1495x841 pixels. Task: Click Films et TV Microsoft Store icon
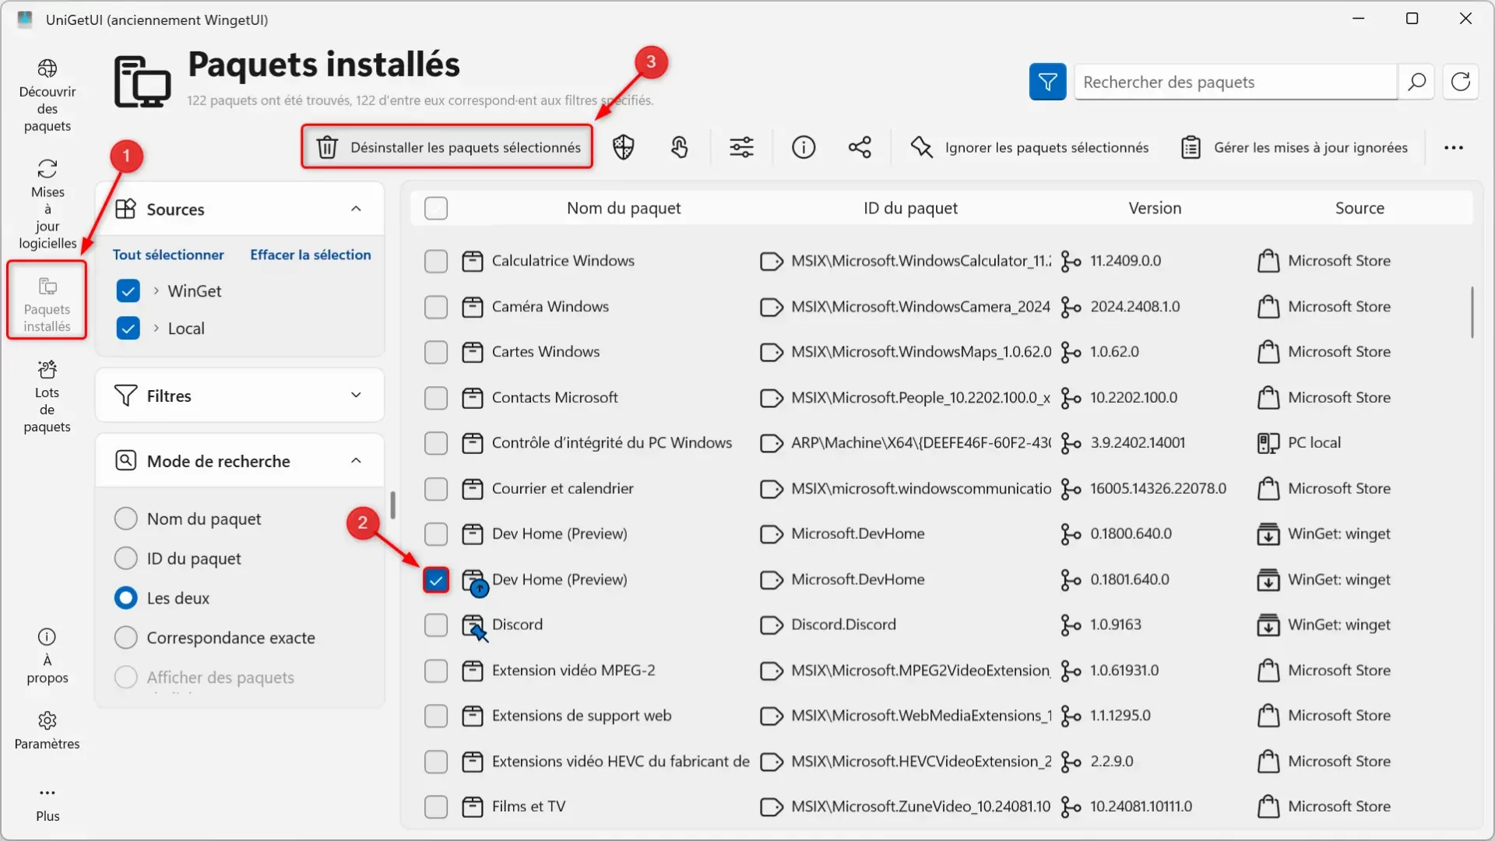point(1268,807)
